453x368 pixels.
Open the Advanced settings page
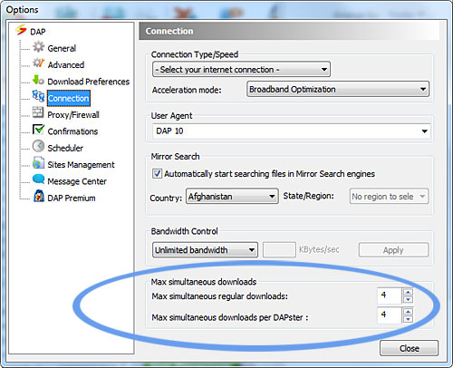click(66, 65)
